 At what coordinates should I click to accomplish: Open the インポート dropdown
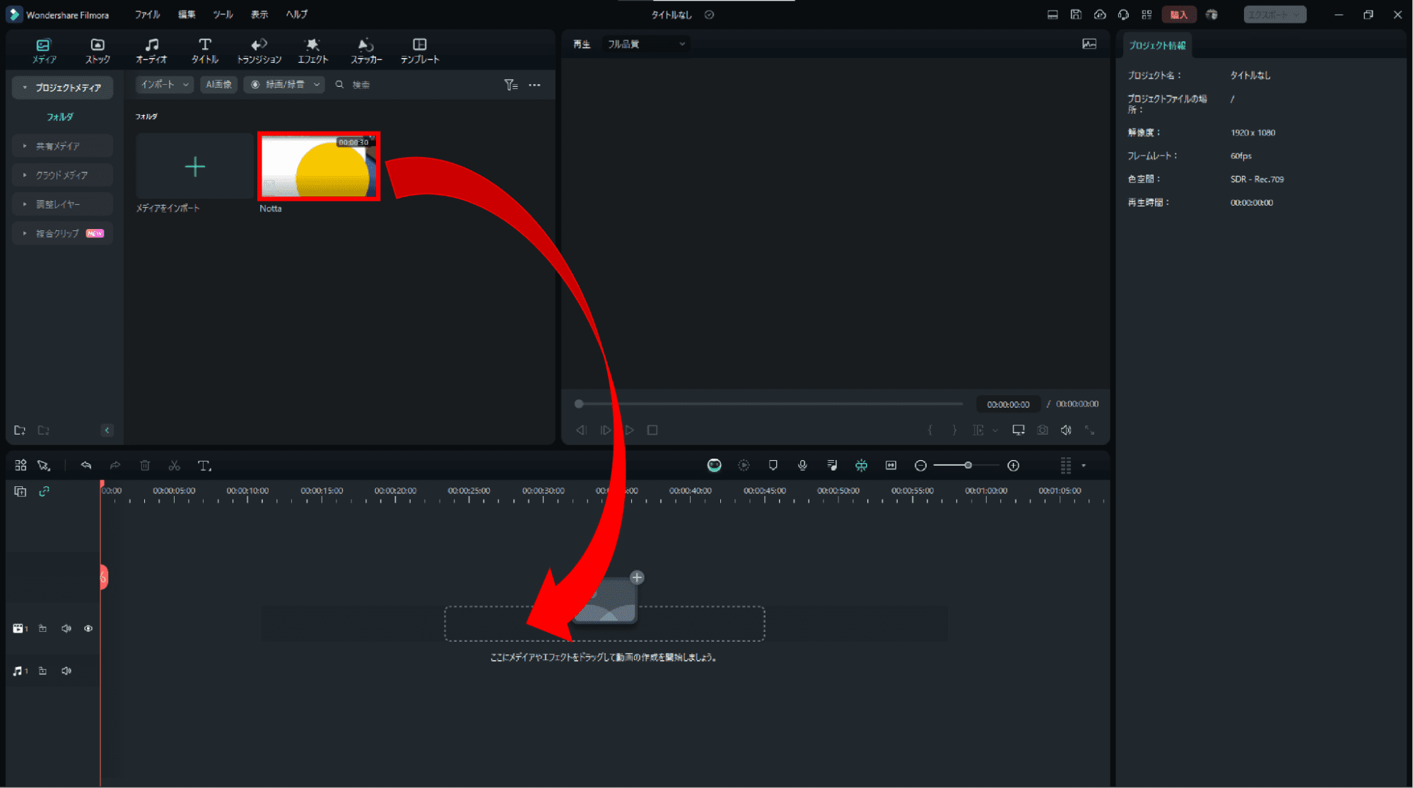(165, 84)
